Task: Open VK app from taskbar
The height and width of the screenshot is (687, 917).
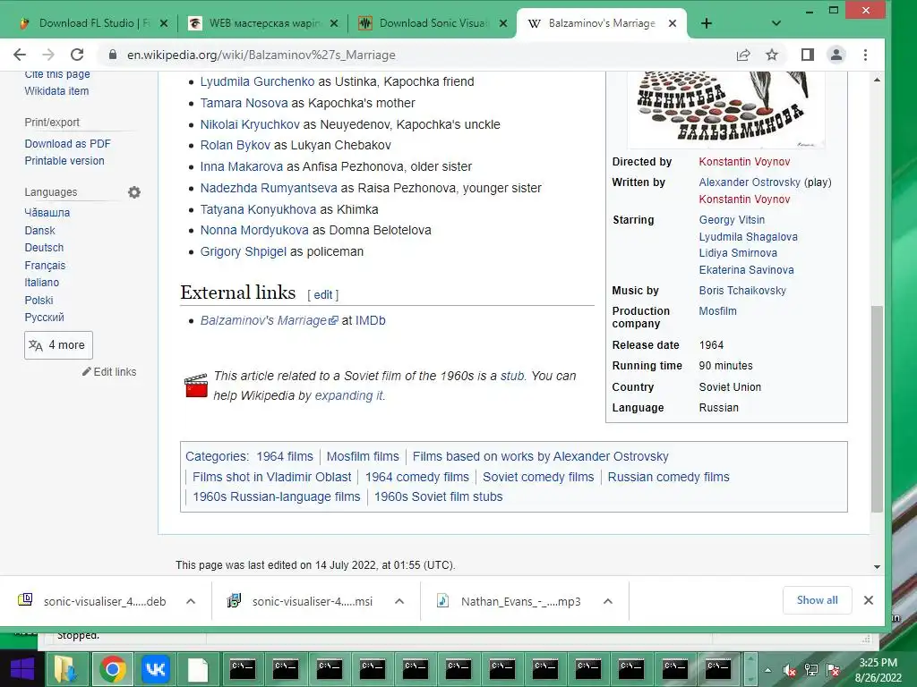Action: point(156,669)
